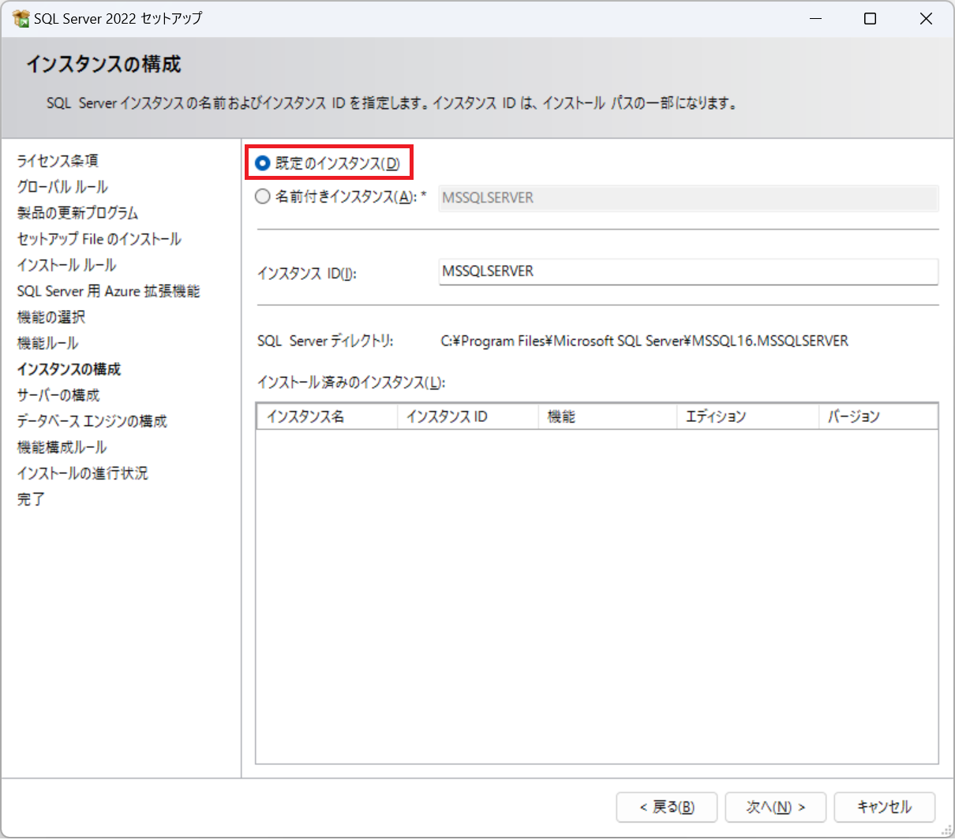Minimize the SQL Server setup window
Screen dimensions: 955x840
click(x=816, y=18)
